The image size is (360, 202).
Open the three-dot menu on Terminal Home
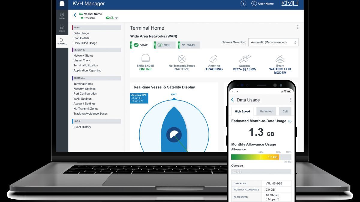[298, 27]
